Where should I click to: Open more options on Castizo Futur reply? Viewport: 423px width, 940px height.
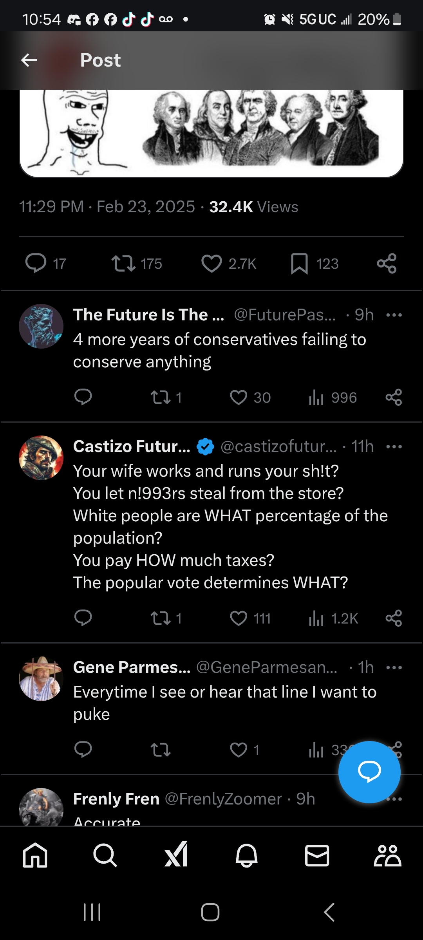point(394,446)
